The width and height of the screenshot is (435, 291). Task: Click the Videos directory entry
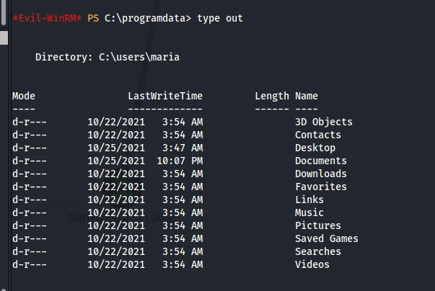pyautogui.click(x=312, y=264)
